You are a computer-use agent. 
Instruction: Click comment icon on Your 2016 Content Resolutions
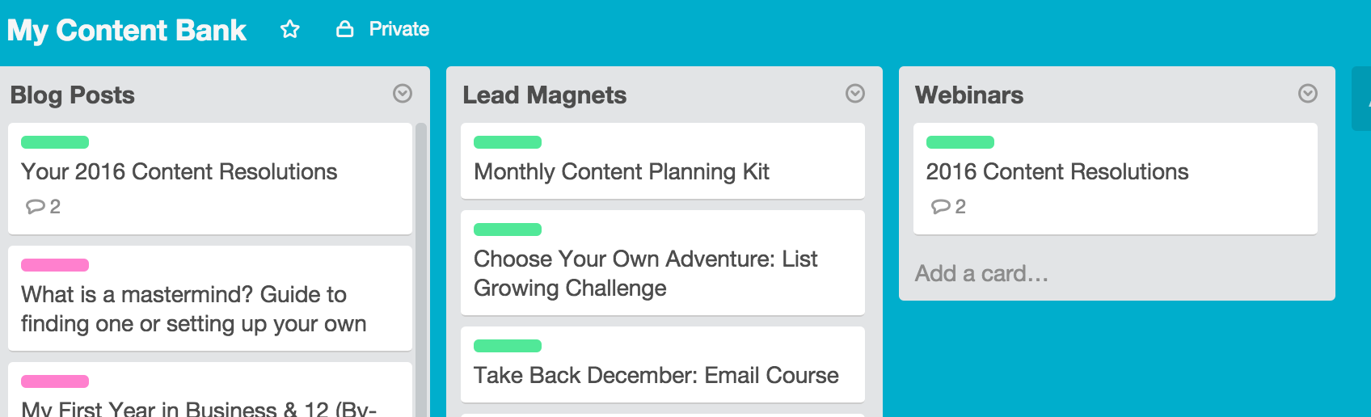[x=35, y=207]
